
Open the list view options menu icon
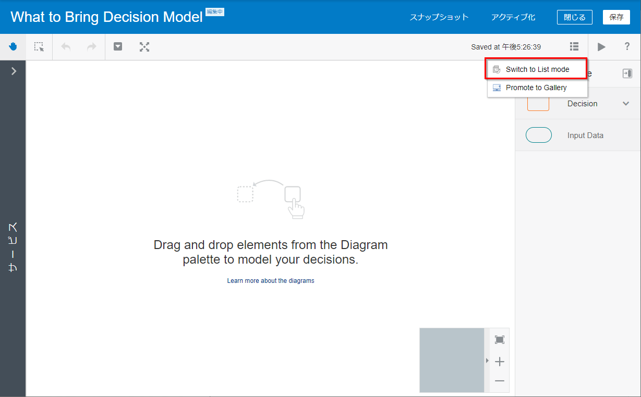(574, 47)
